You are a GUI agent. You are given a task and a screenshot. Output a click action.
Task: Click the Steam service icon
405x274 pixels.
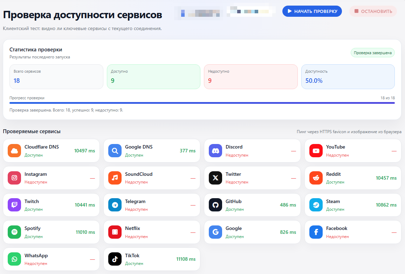(316, 205)
